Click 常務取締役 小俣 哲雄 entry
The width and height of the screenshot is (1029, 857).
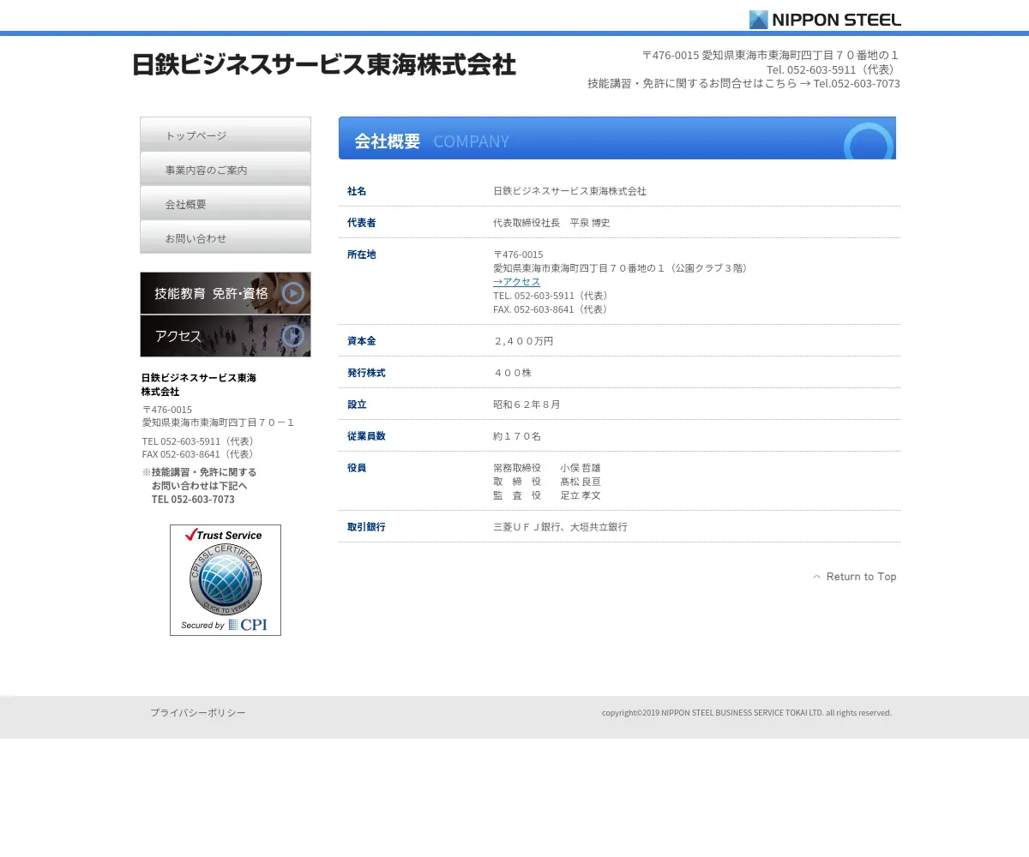coord(547,468)
